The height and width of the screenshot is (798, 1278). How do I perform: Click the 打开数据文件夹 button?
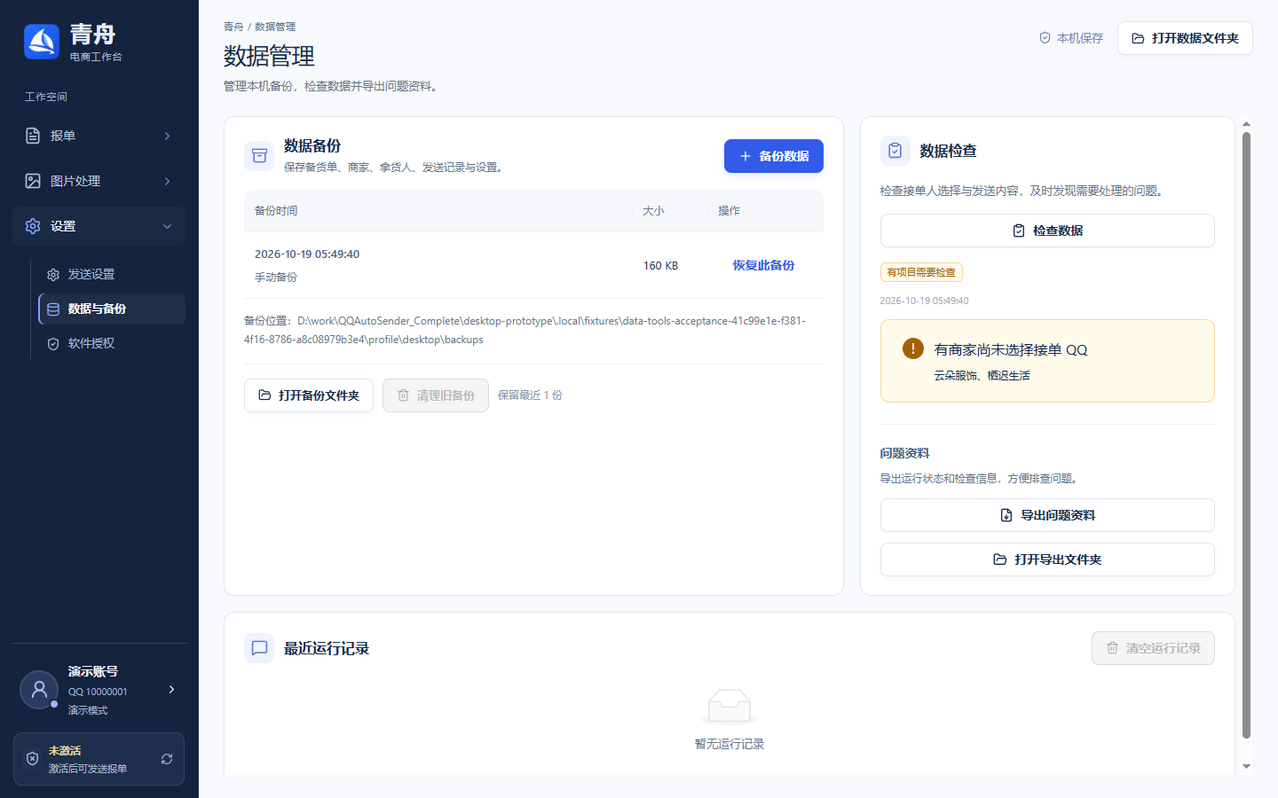1185,38
